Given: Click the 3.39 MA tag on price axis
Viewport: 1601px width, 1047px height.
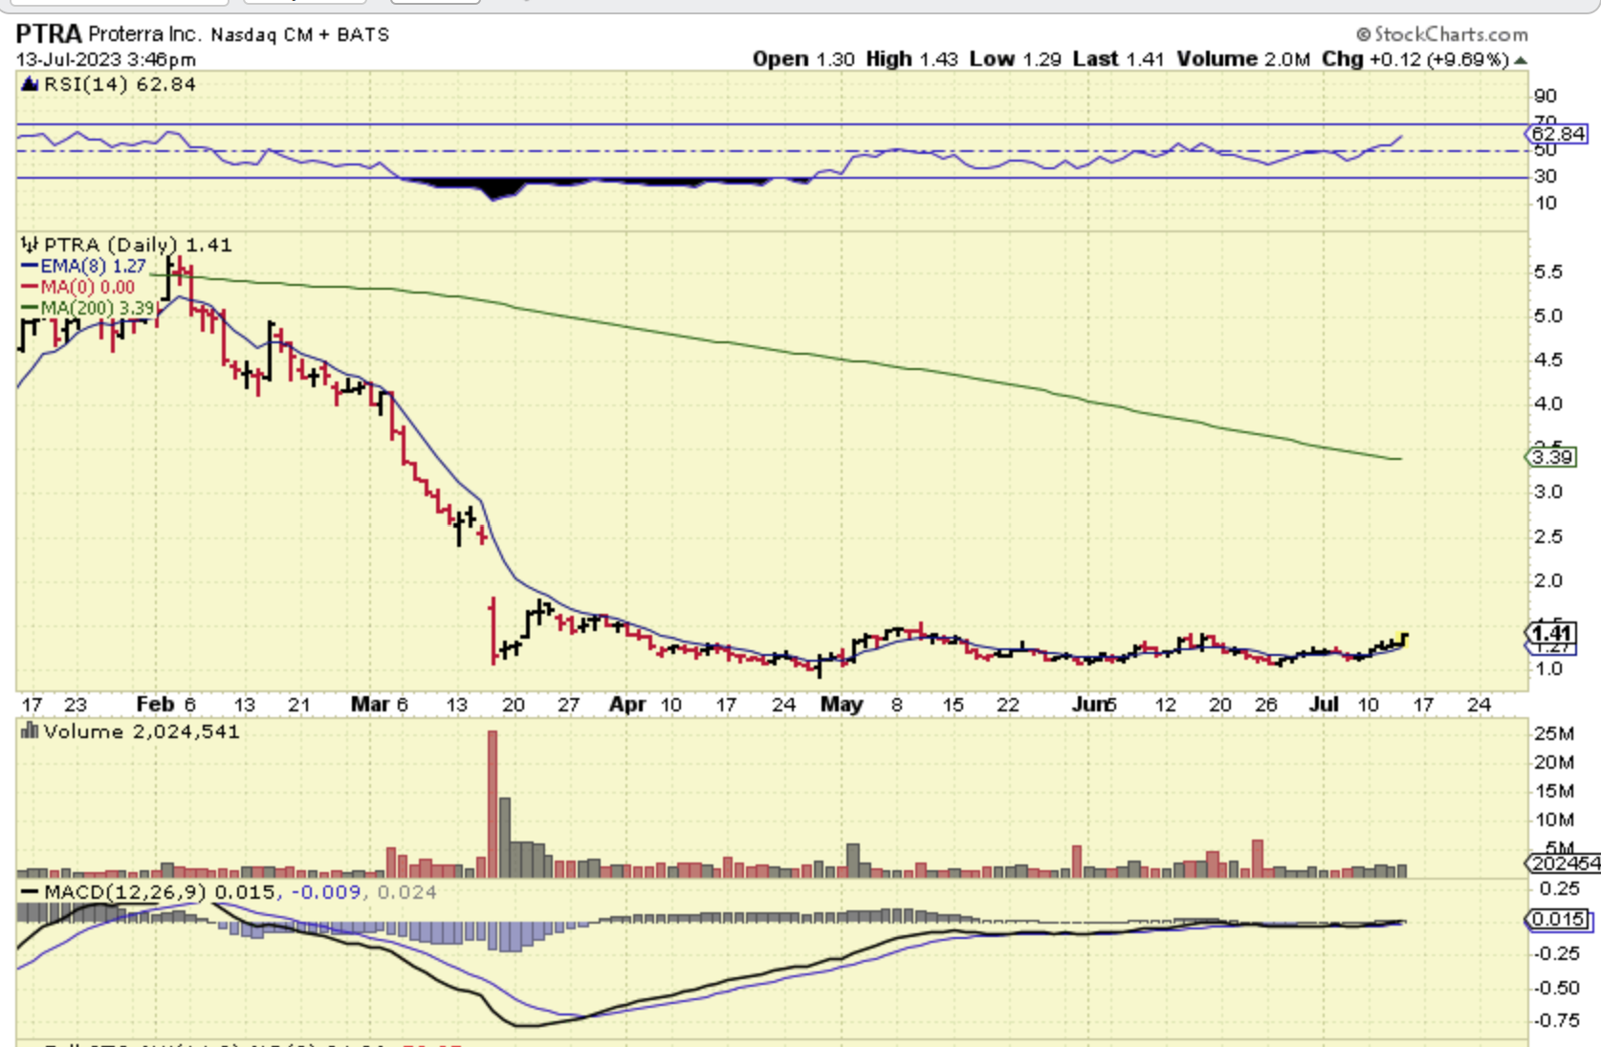Looking at the screenshot, I should coord(1551,457).
